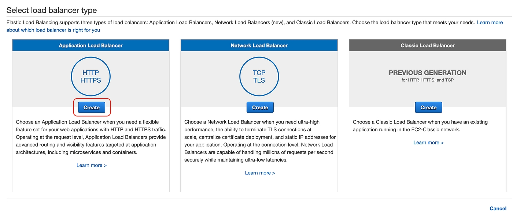The height and width of the screenshot is (216, 513).
Task: Cancel the load balancer selection
Action: pos(498,208)
